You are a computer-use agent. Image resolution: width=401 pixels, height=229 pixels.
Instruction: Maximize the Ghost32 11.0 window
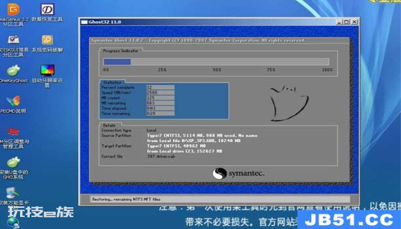[346, 22]
